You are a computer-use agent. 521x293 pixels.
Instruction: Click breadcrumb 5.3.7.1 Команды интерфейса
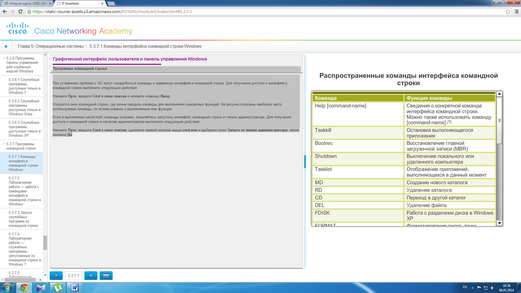click(145, 46)
